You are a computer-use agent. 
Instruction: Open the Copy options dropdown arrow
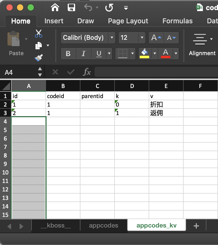point(48,46)
